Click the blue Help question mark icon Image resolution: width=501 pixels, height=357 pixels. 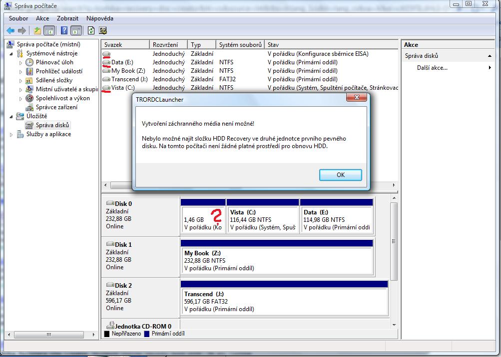[64, 30]
